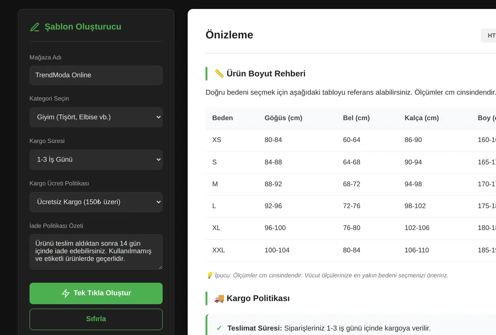Click the truck emoji in Kargo Politikası
Screen dimensions: 496x335
pyautogui.click(x=219, y=298)
